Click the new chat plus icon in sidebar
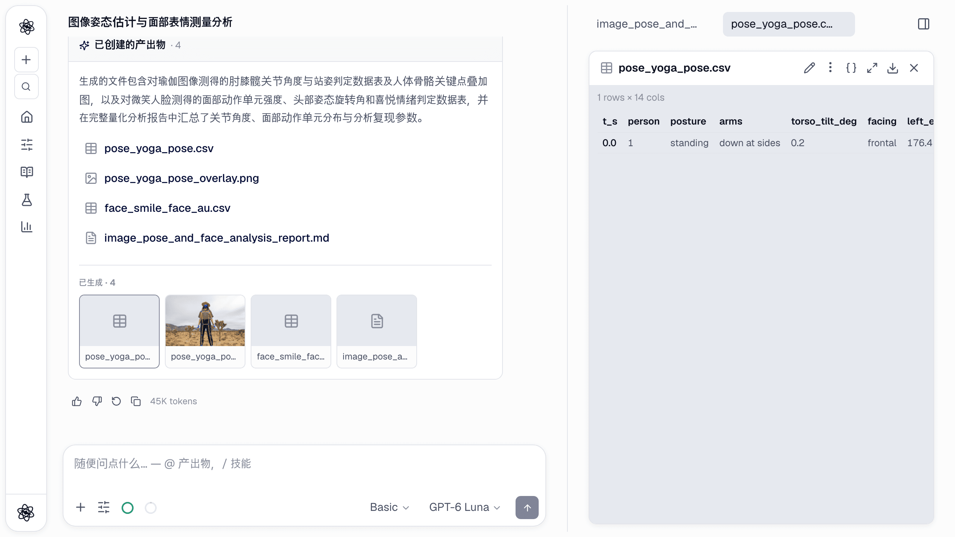 (26, 60)
